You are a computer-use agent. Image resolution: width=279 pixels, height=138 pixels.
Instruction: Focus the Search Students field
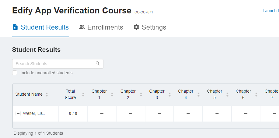(54, 64)
